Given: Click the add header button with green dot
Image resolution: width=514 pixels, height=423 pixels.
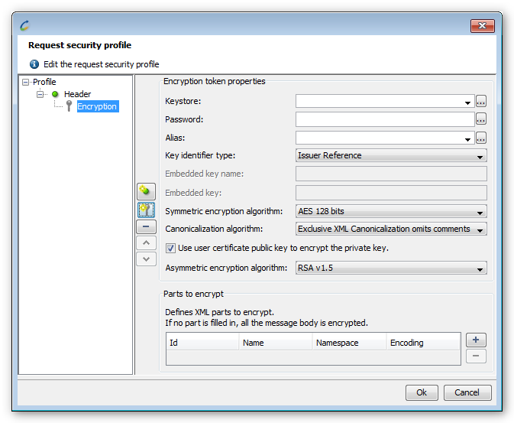Looking at the screenshot, I should tap(146, 191).
